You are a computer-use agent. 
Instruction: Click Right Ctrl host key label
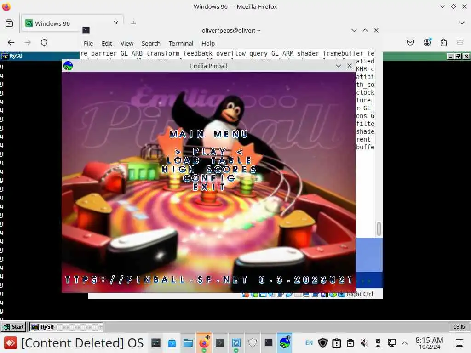coord(360,294)
